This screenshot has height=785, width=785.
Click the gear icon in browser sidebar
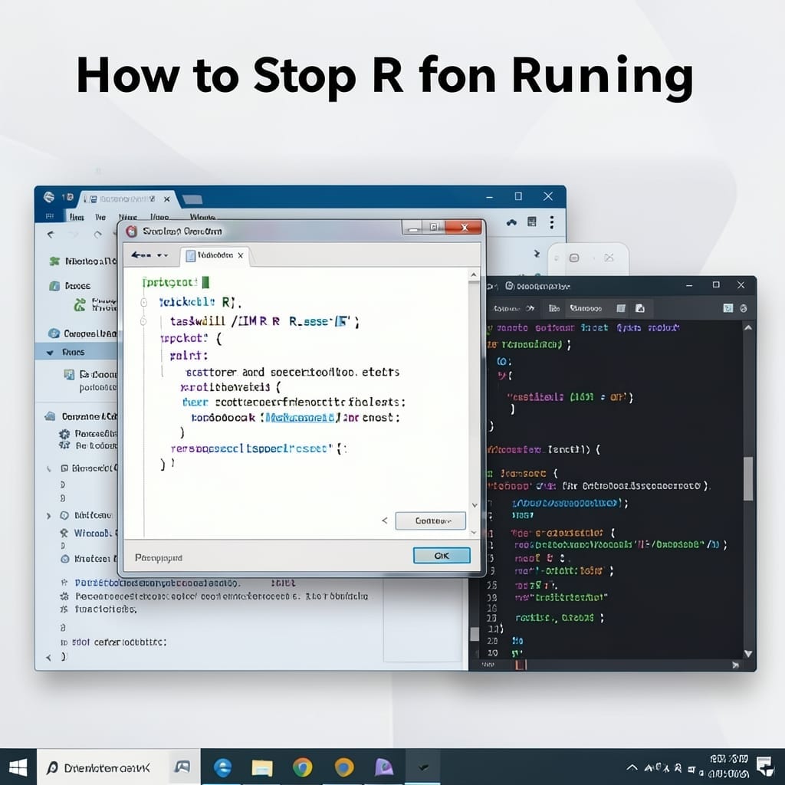point(64,434)
